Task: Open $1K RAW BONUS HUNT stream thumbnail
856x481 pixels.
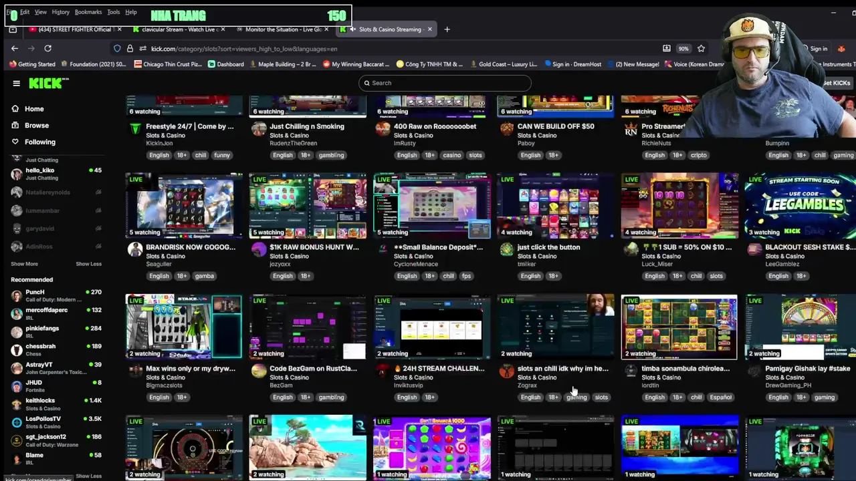Action: (308, 206)
